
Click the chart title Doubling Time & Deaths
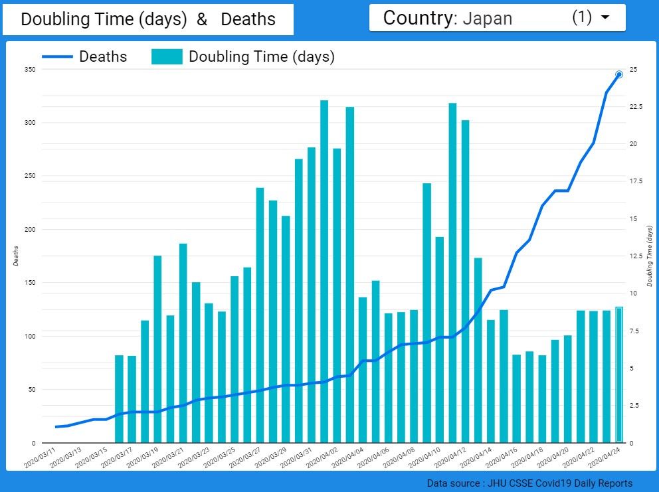(147, 19)
